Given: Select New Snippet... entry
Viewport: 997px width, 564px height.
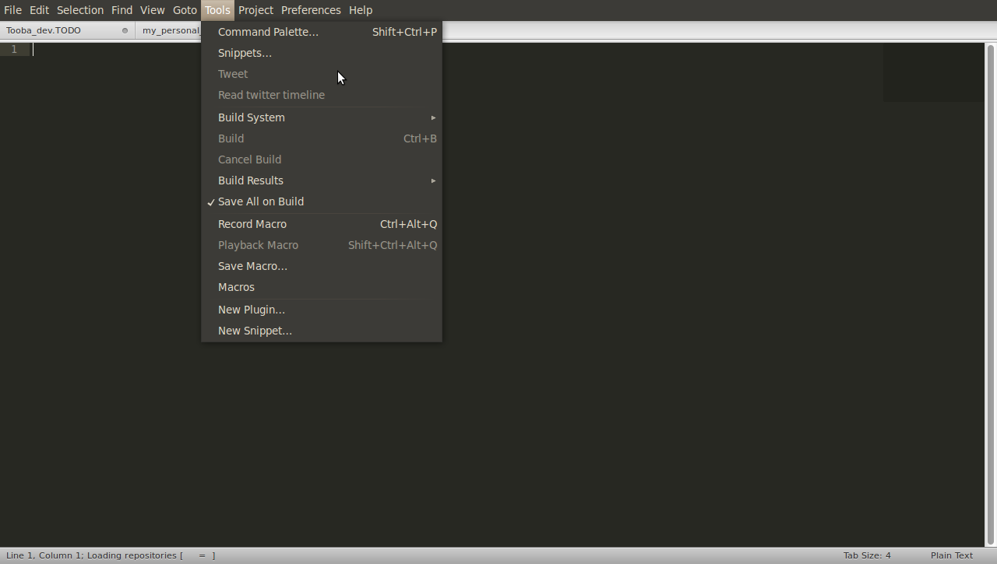Looking at the screenshot, I should pos(322,331).
